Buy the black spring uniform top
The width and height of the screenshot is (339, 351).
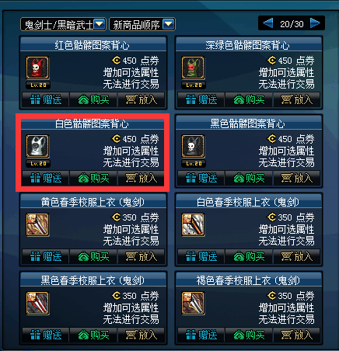(x=93, y=335)
